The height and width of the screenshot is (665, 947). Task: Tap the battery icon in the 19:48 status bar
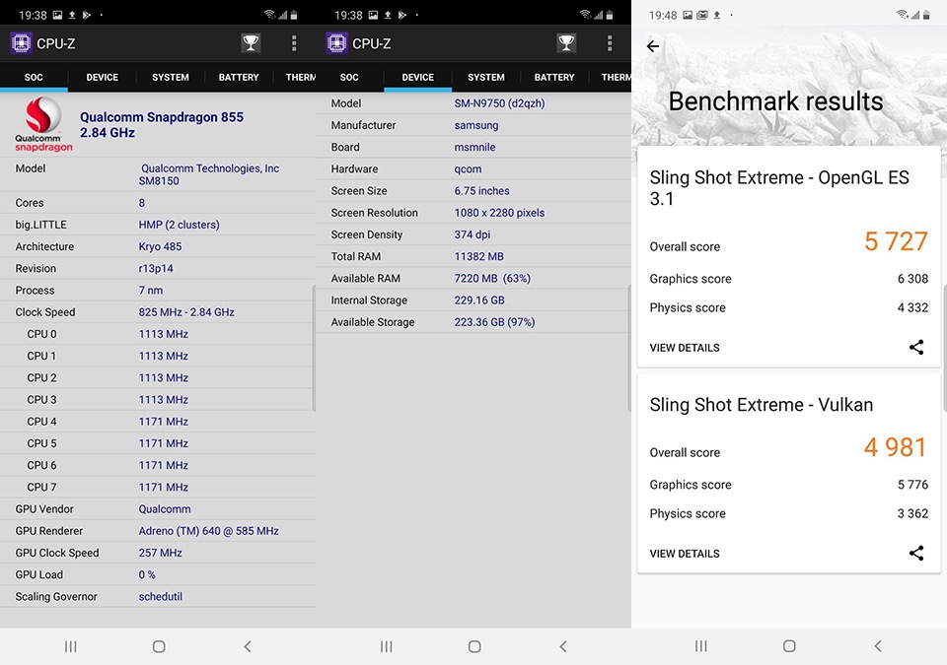[x=925, y=15]
